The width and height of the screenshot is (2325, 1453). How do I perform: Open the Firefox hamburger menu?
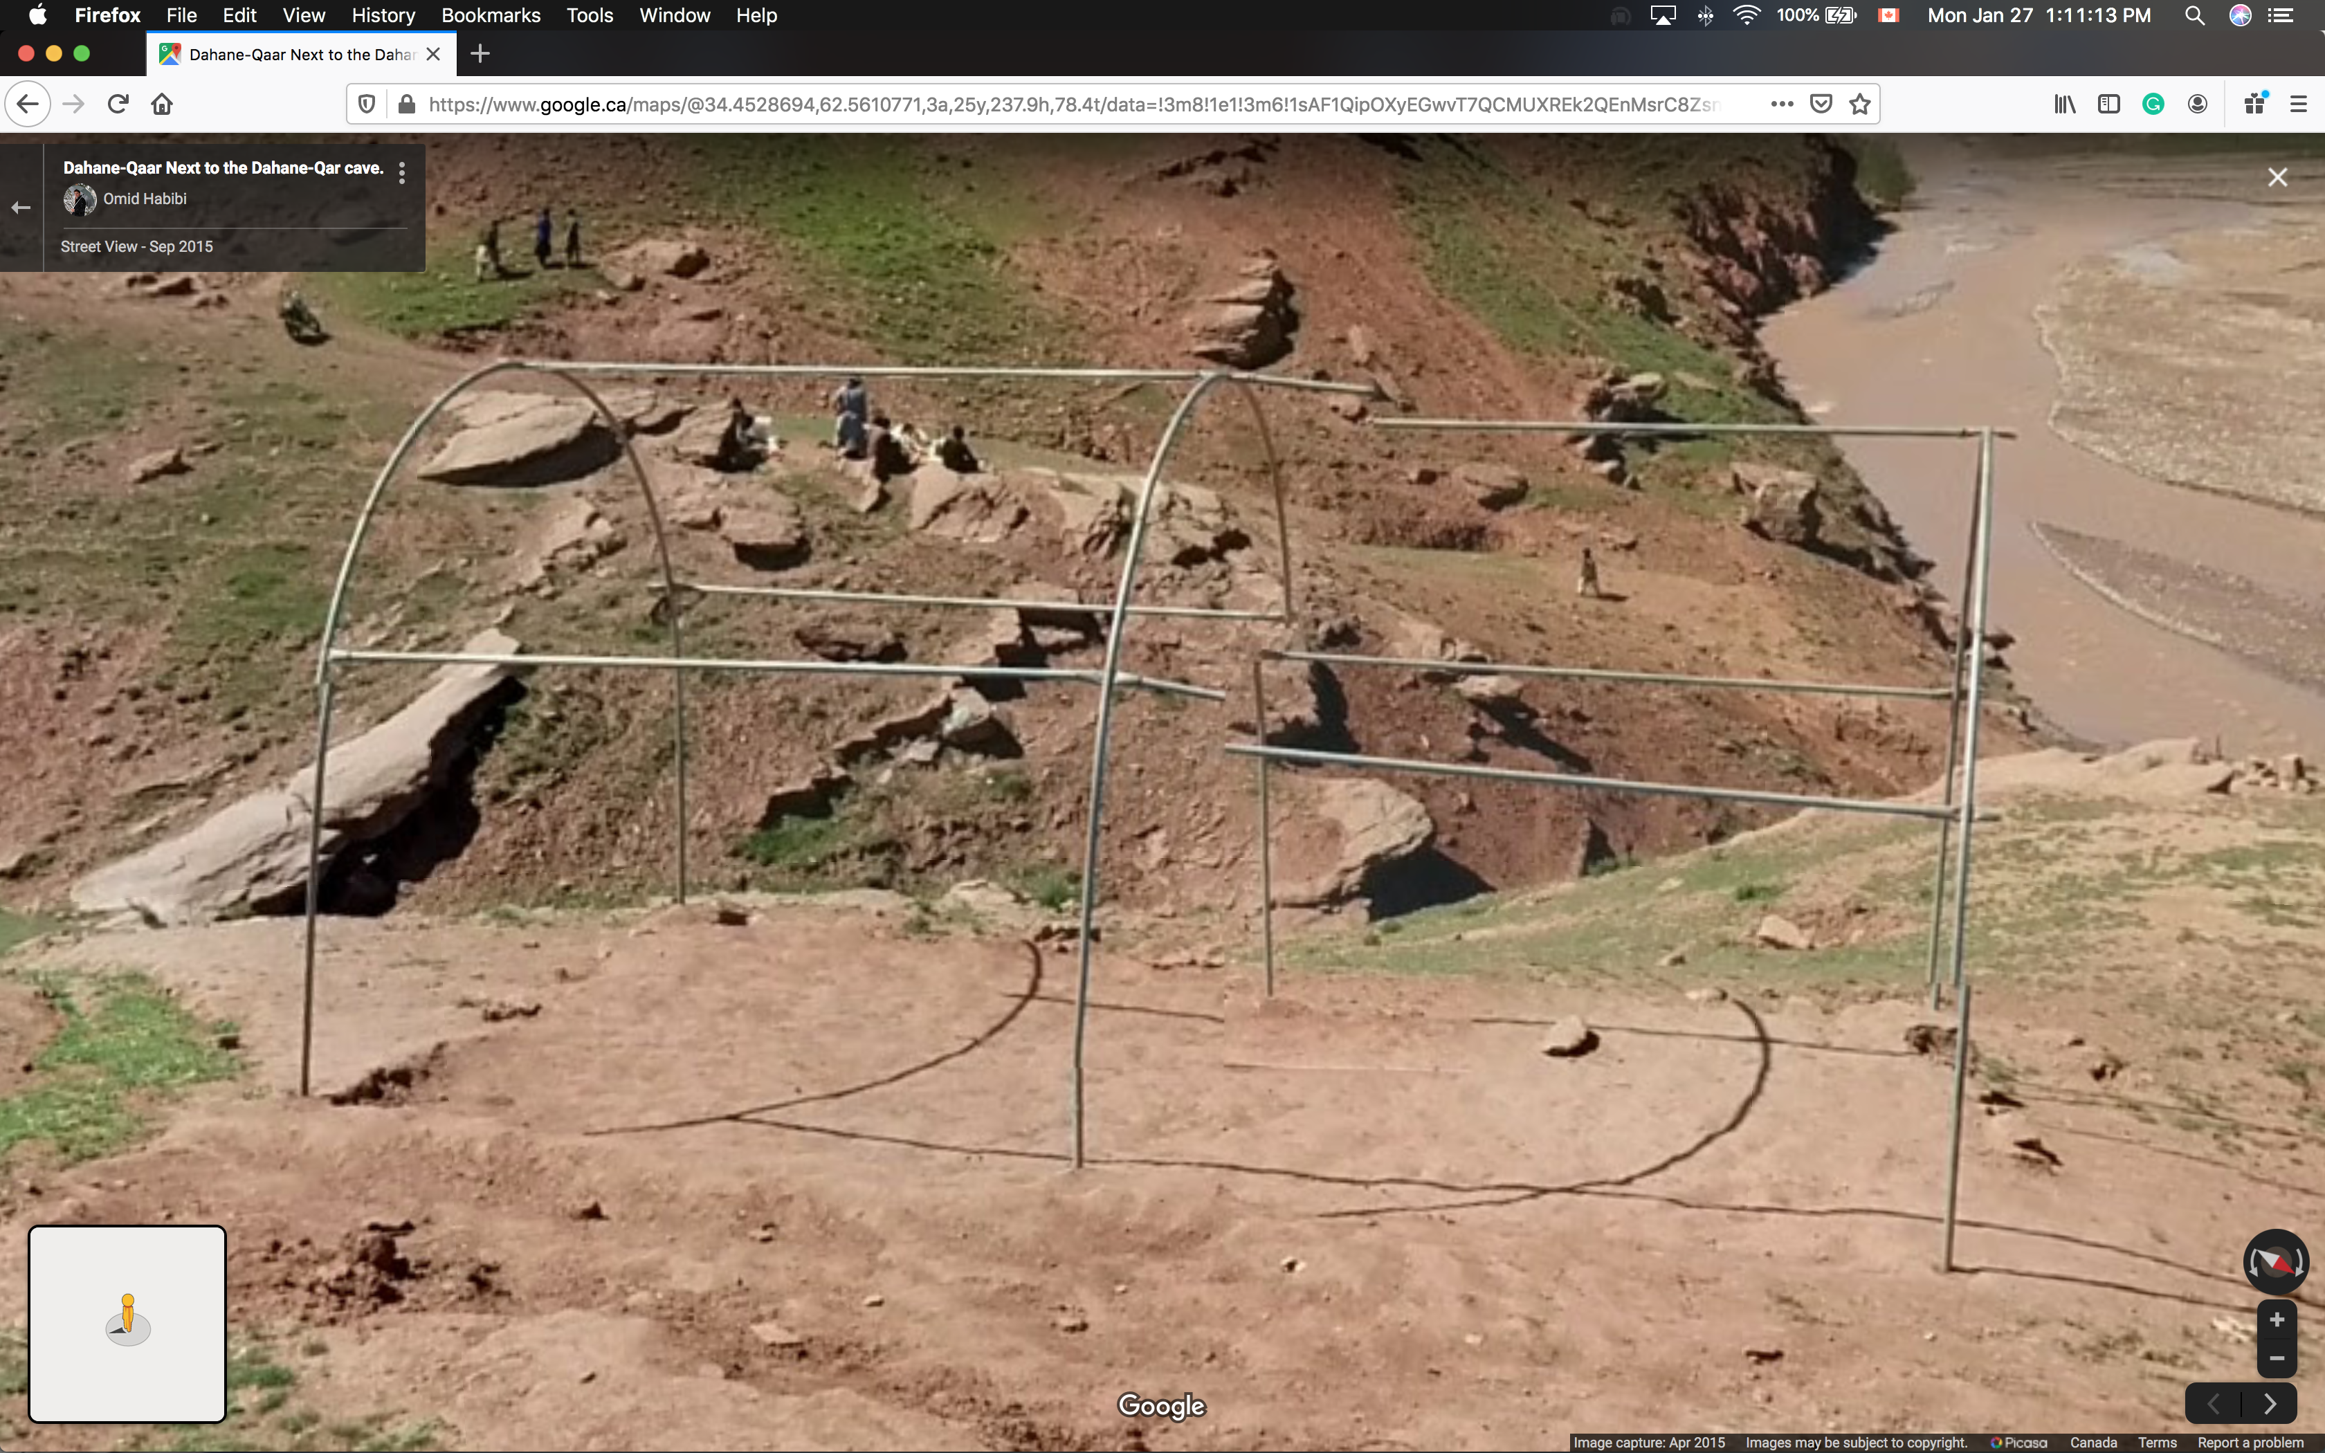pyautogui.click(x=2298, y=104)
